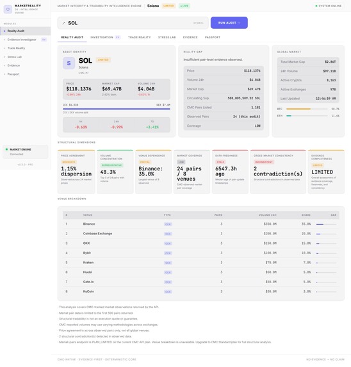
Task: Click the Last Updated timestamp row
Action: [x=308, y=99]
